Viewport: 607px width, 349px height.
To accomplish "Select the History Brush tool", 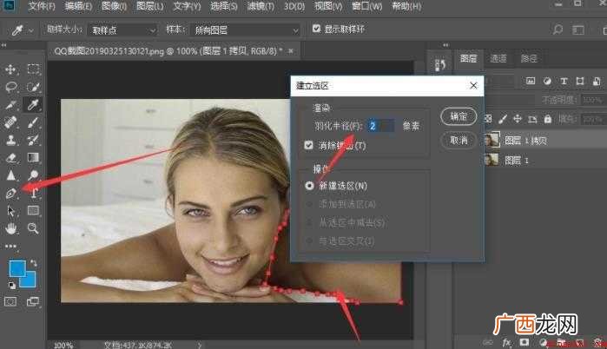I will click(33, 140).
